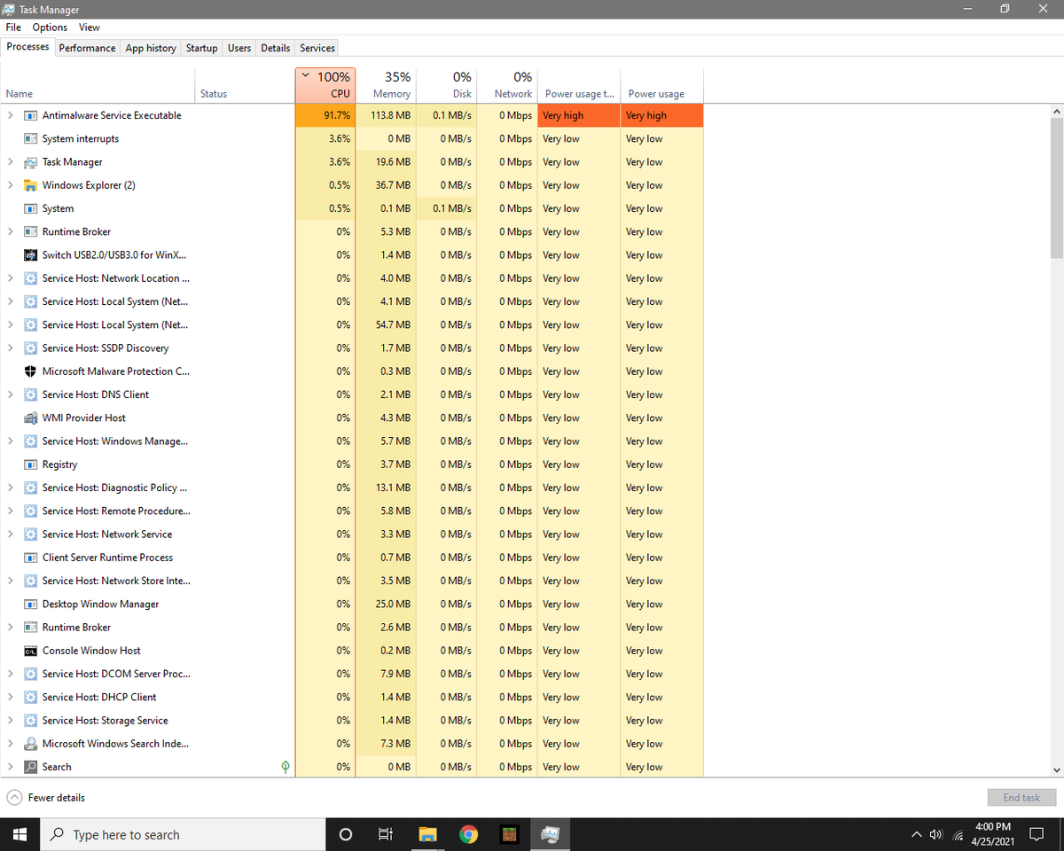Click the Microsoft Malware Protection shield icon

(x=31, y=371)
